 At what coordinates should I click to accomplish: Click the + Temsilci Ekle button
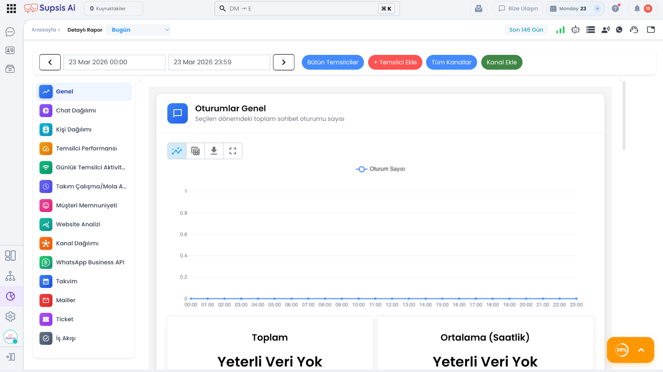click(395, 62)
